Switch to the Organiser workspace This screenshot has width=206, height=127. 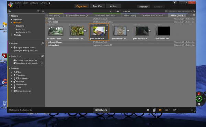pyautogui.click(x=82, y=6)
